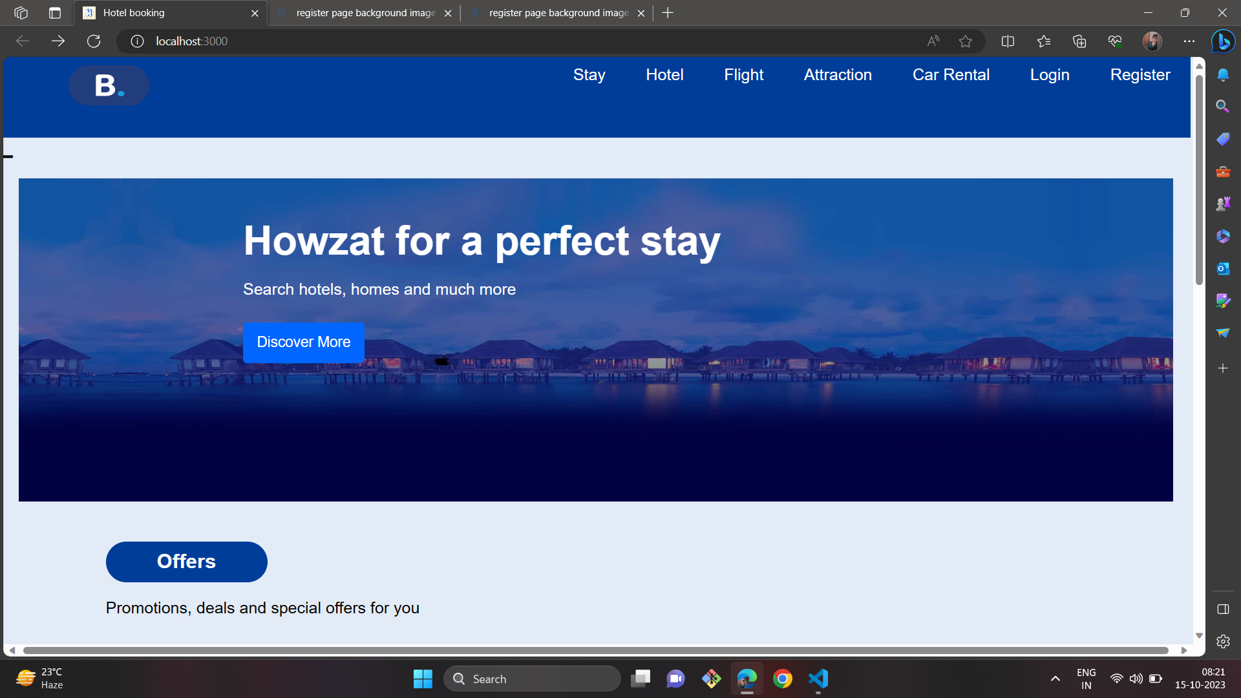This screenshot has height=698, width=1241.
Task: Open Edge split screen icon
Action: (x=1008, y=41)
